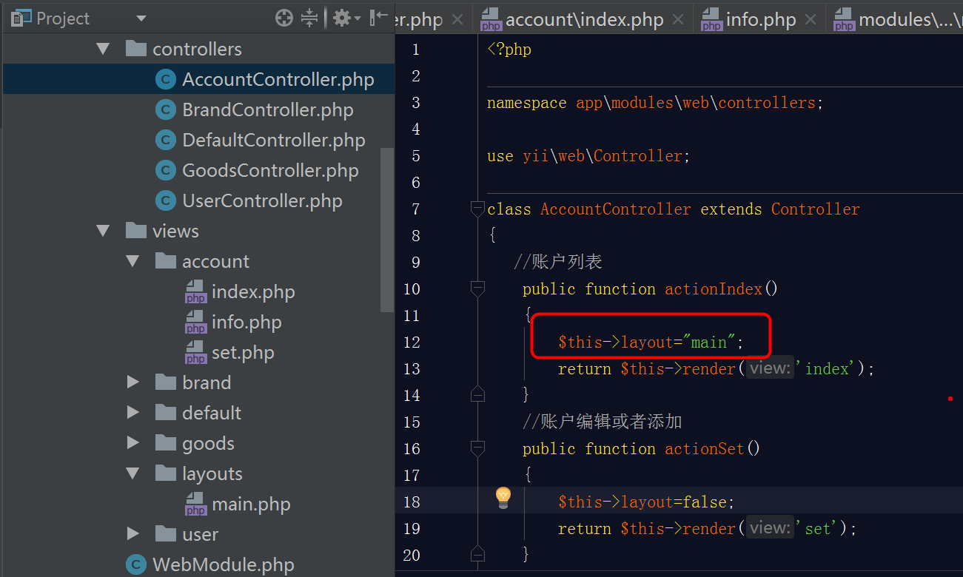Click the class icon of UserController.php
The image size is (963, 577).
click(x=166, y=201)
